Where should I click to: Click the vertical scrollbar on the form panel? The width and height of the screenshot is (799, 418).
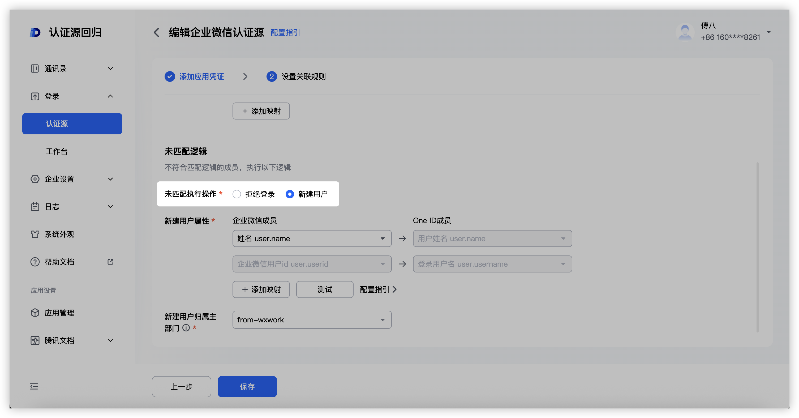[x=757, y=247]
